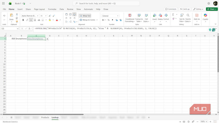Open the Editing mode button
Viewport: 219px width, 123px height.
click(x=198, y=9)
